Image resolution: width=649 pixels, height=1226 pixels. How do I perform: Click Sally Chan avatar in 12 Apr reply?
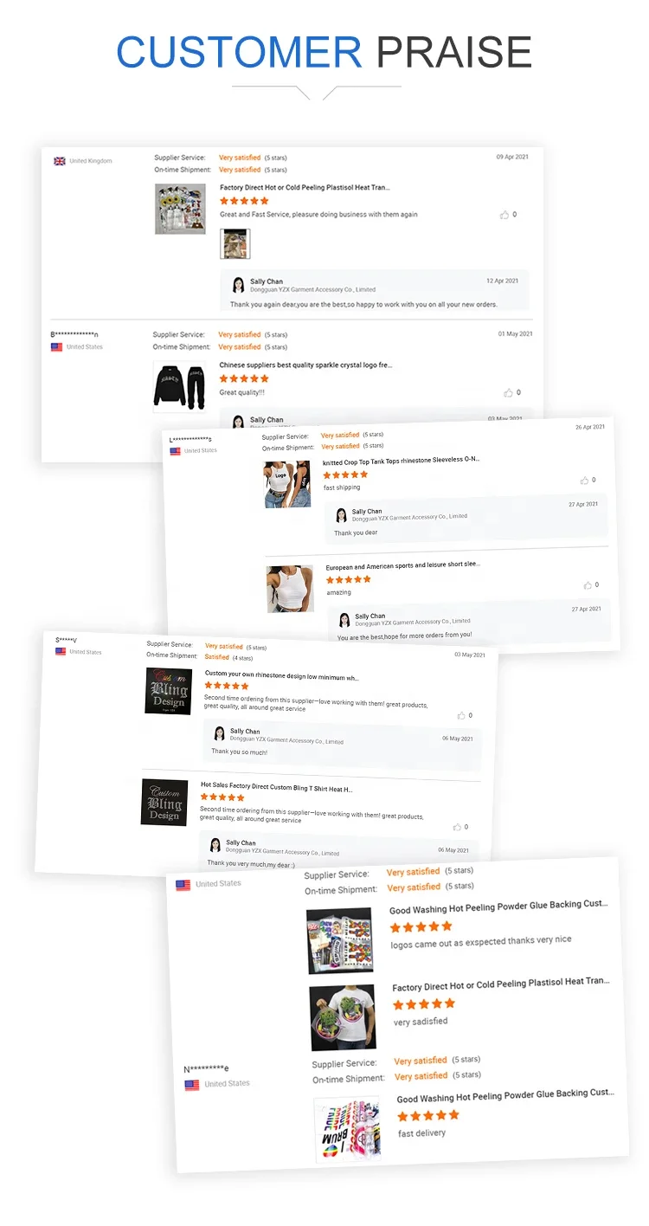tap(238, 285)
